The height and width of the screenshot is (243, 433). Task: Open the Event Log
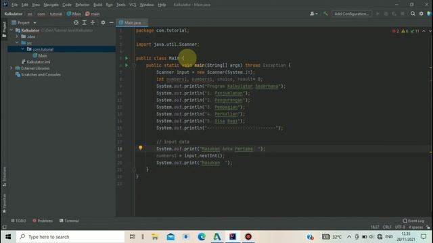[x=413, y=221]
